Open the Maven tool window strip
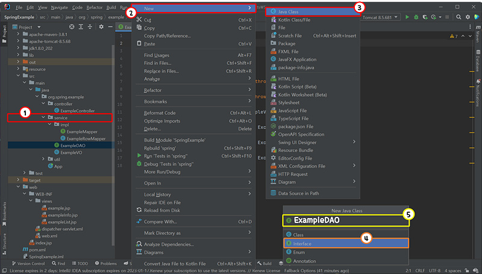This screenshot has height=274, width=482. coord(478,34)
